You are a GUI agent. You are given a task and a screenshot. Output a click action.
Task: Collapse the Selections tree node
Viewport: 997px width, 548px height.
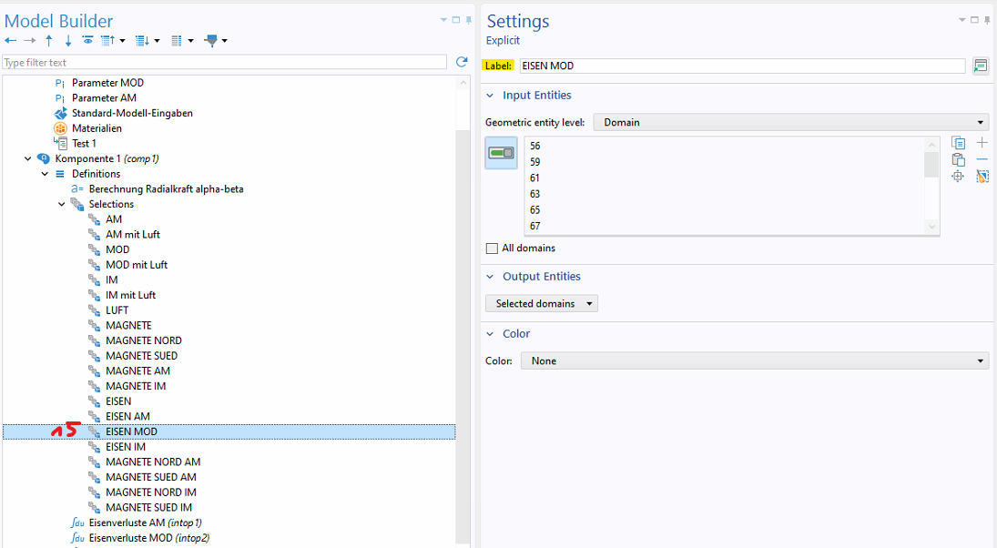(62, 204)
